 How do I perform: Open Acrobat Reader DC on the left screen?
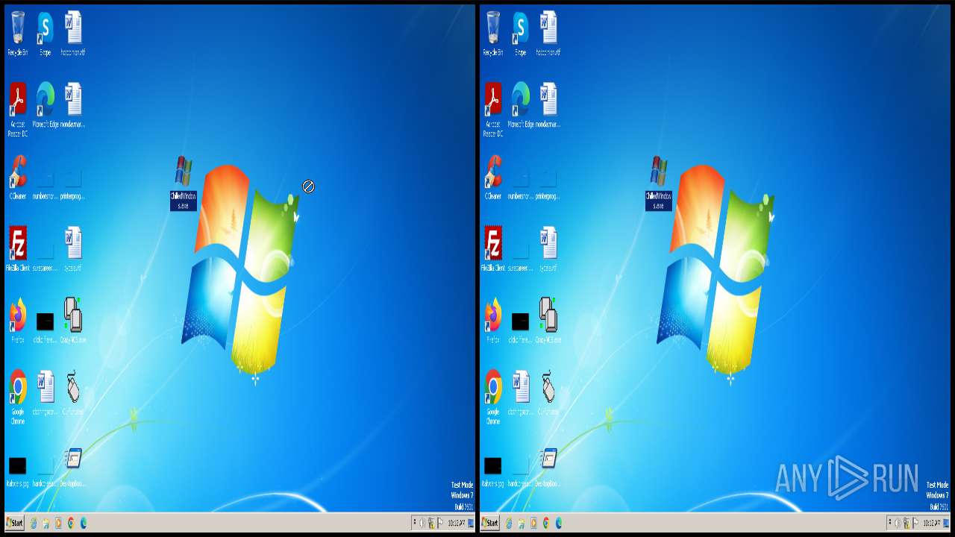(18, 110)
